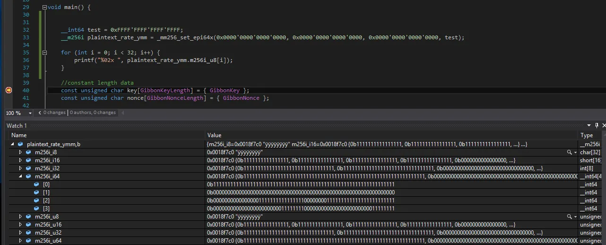Click the cube icon next to m256i_u64

(x=28, y=241)
